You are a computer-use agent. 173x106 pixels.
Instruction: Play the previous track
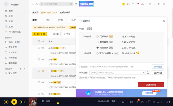(6, 102)
